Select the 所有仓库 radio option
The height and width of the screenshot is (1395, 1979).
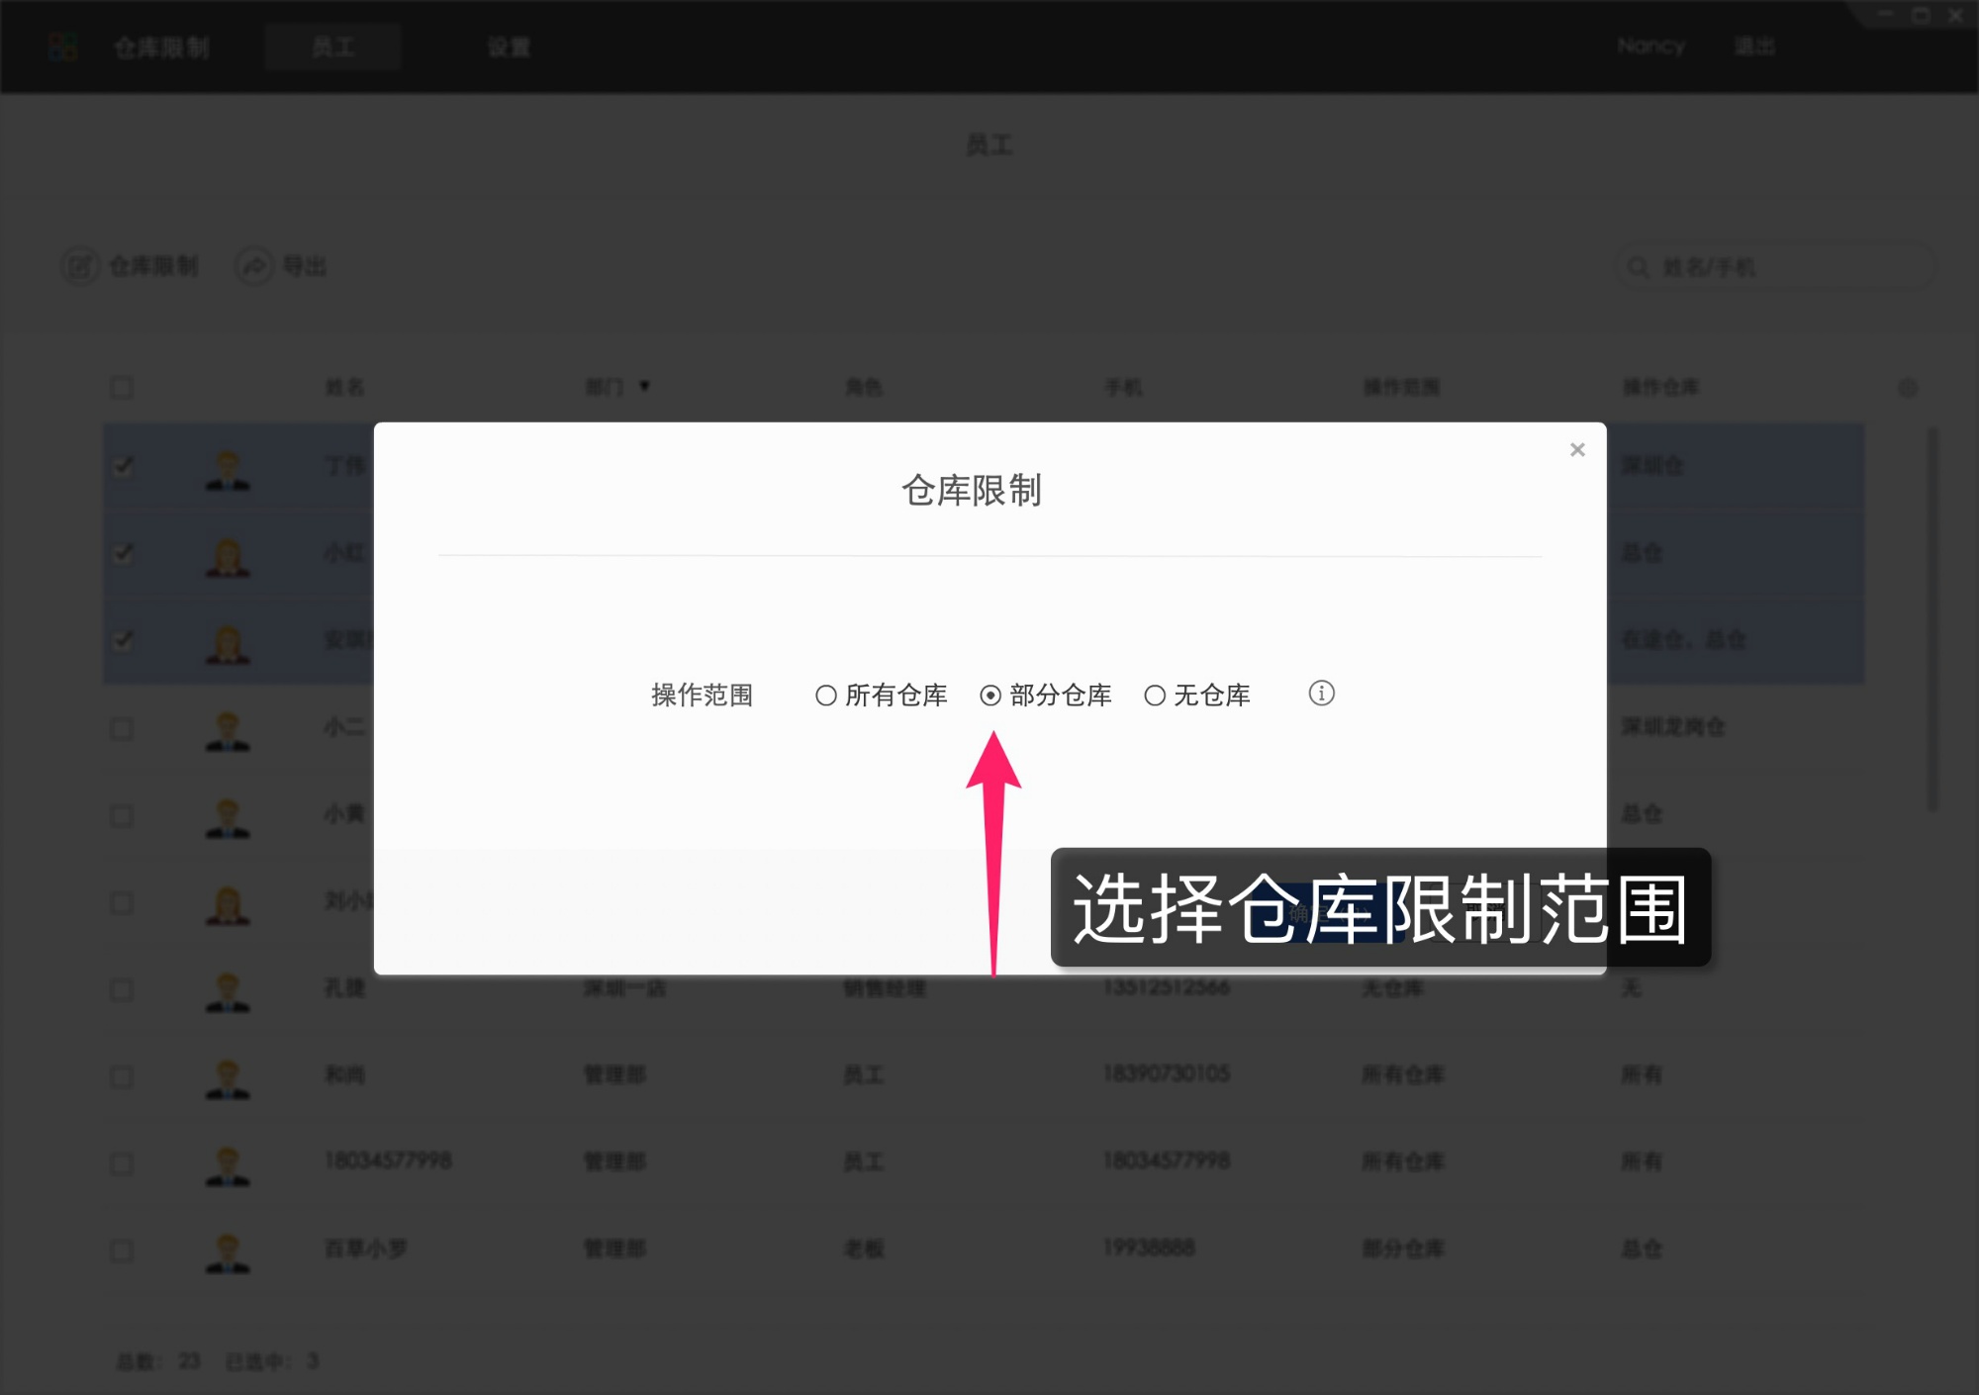(825, 695)
